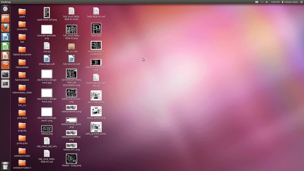Image resolution: width=304 pixels, height=171 pixels.
Task: Select habbyfabisp_back.png thumbnail
Action: [x=71, y=120]
